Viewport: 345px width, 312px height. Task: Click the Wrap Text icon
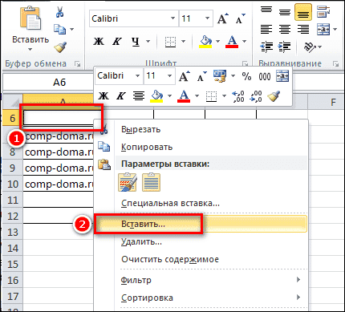(323, 12)
